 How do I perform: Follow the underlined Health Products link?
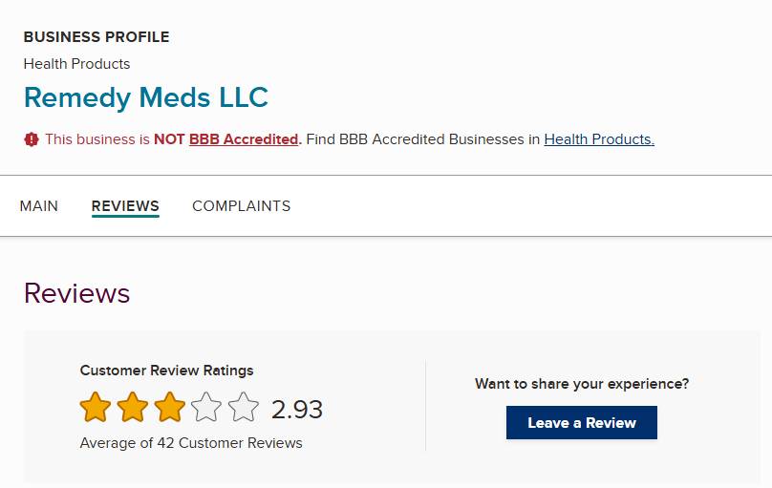click(x=599, y=139)
